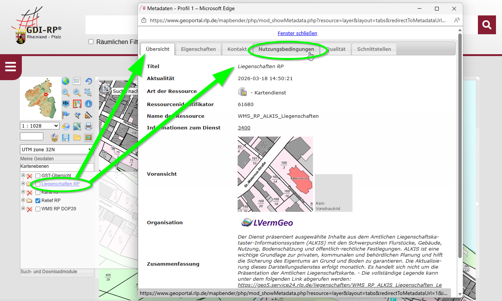
Task: Open the hamburger menu button
Action: pos(11,67)
